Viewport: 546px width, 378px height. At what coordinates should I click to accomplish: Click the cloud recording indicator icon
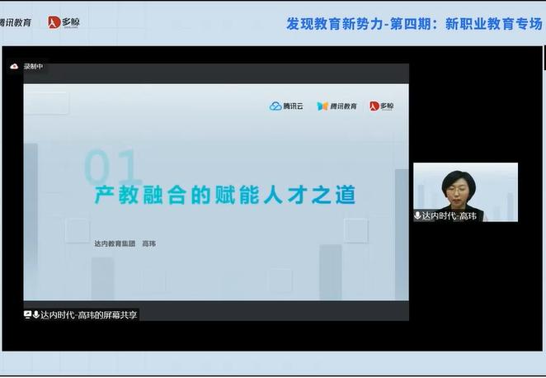tap(15, 67)
